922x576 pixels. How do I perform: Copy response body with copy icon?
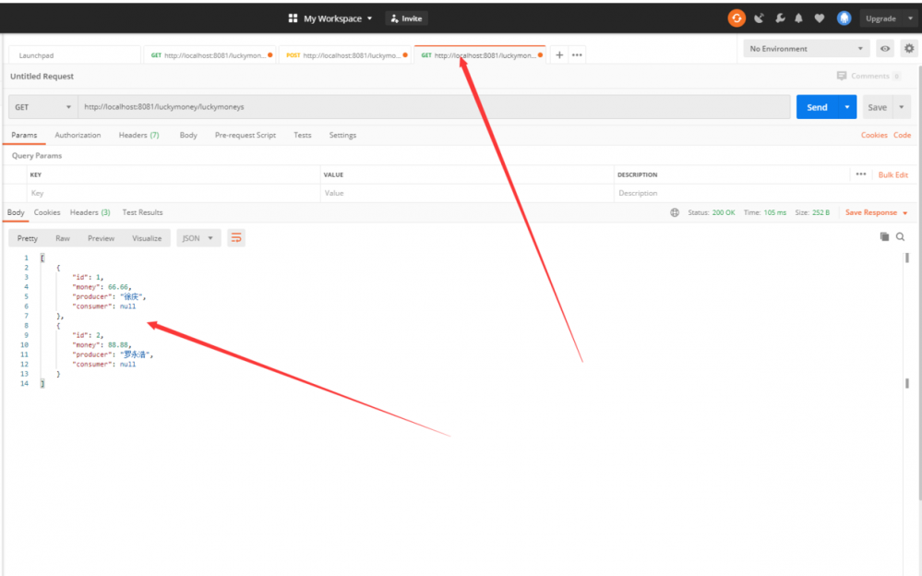(883, 237)
